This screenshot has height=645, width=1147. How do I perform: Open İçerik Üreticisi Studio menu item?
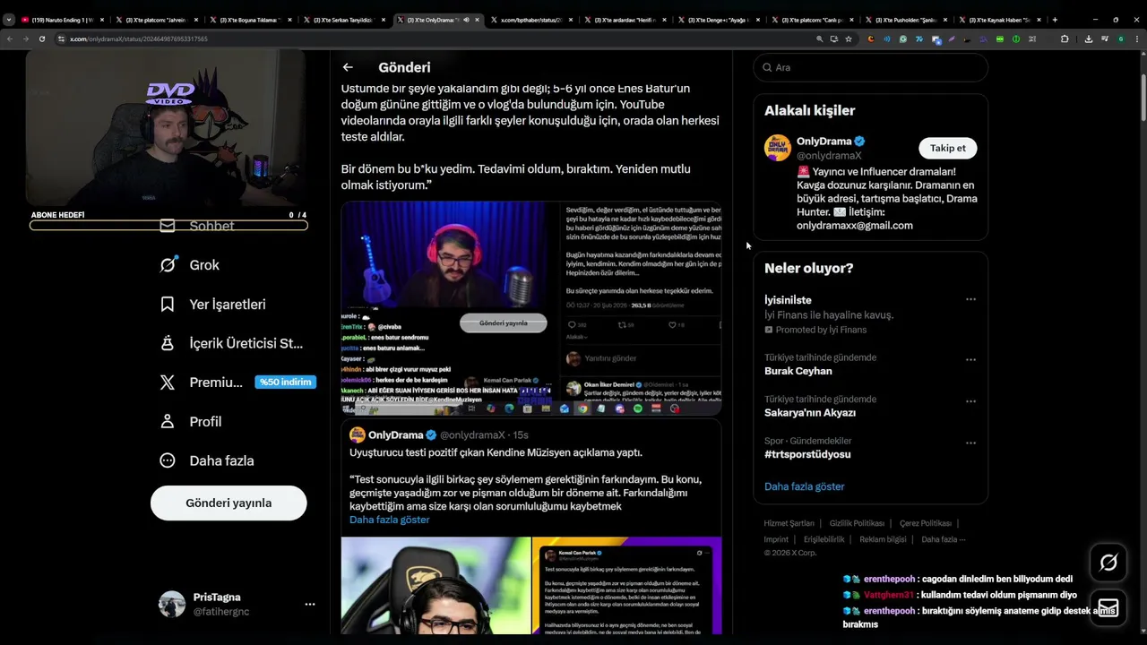pyautogui.click(x=231, y=343)
